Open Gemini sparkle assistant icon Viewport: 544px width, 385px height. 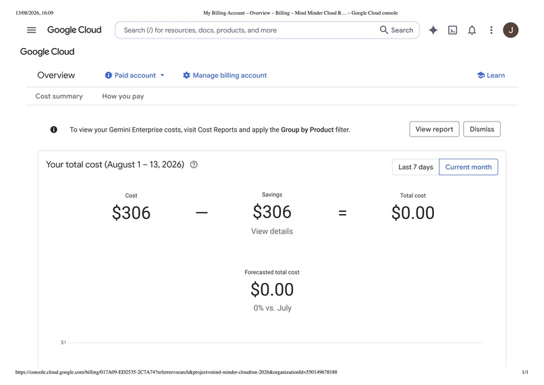click(433, 30)
